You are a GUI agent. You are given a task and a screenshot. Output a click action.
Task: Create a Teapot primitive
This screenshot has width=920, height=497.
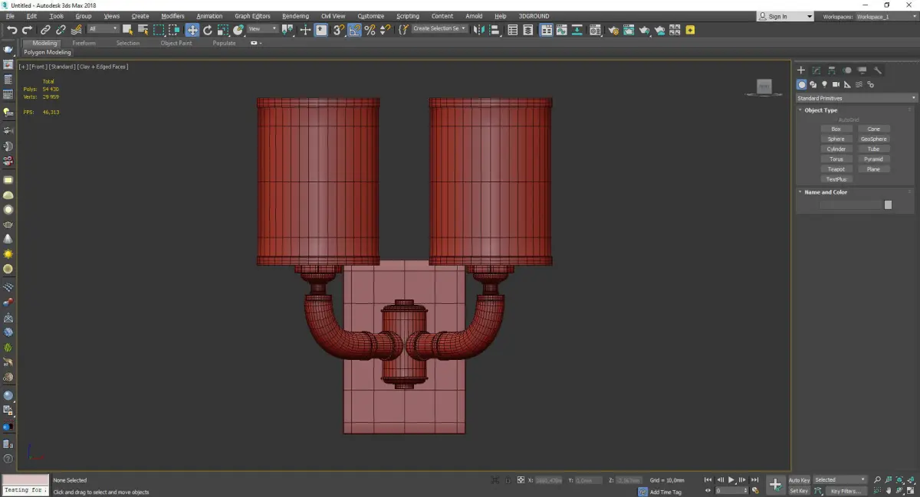836,168
